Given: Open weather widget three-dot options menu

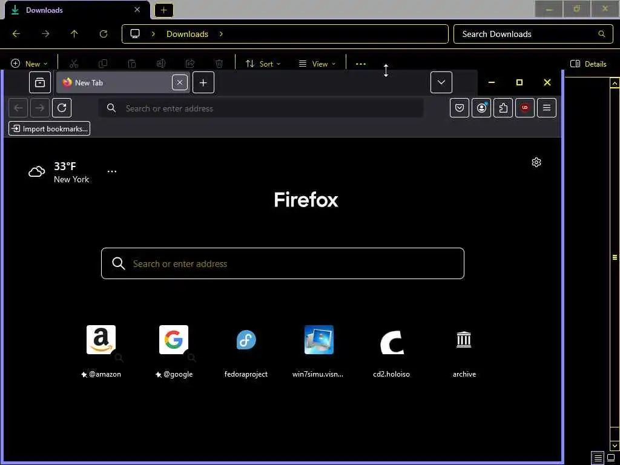Looking at the screenshot, I should [112, 171].
